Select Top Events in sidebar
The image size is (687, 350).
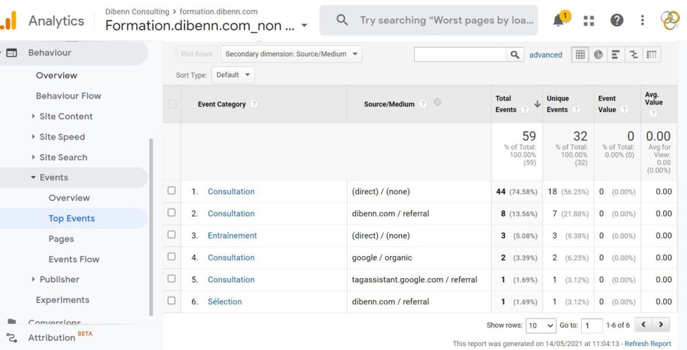[72, 219]
